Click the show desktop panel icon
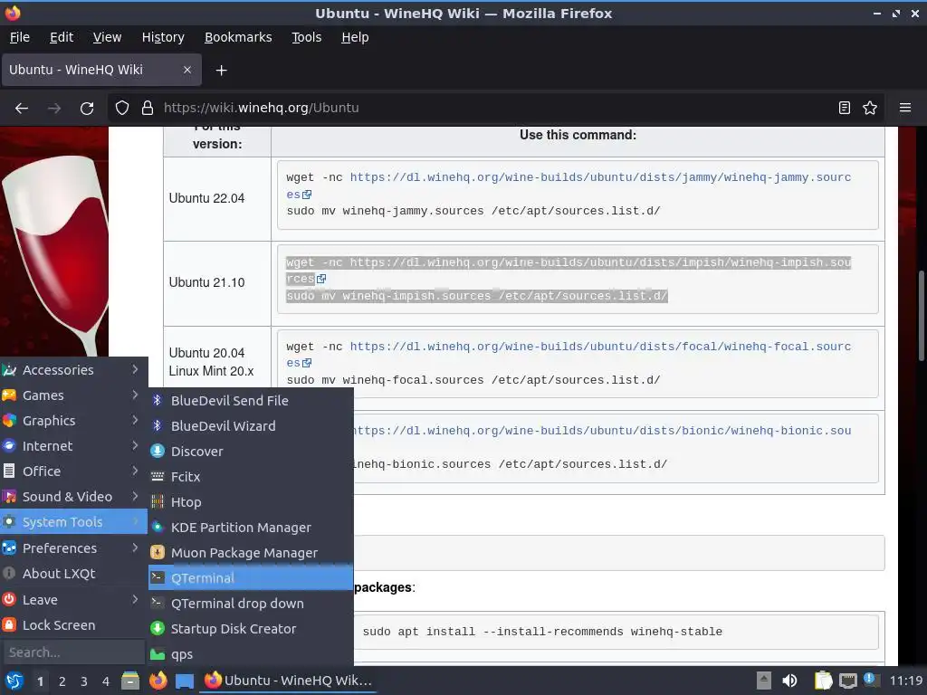 tap(185, 681)
